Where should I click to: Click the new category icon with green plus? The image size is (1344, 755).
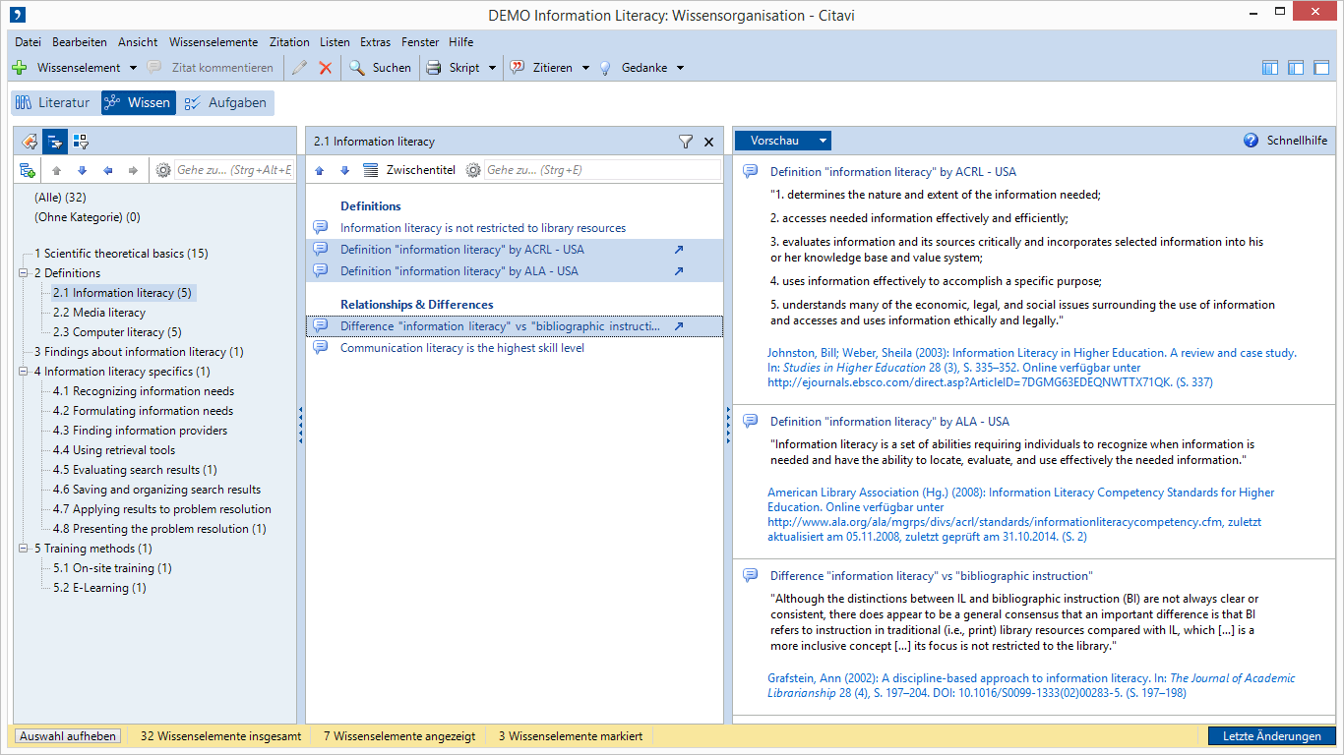28,170
